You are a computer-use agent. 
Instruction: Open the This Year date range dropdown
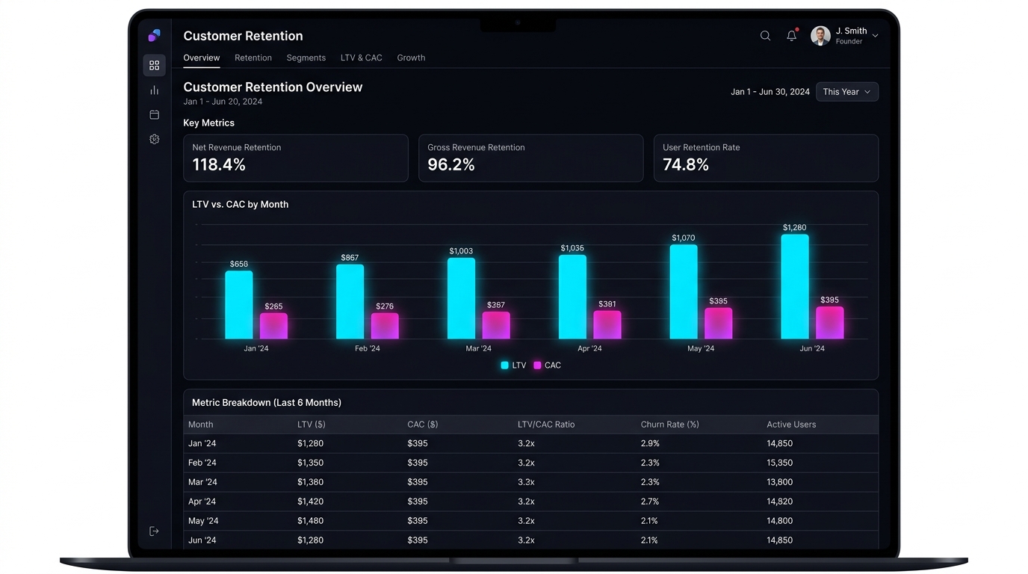847,92
